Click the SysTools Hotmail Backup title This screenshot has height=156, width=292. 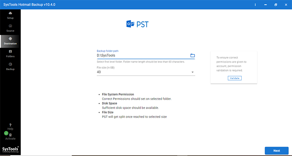click(x=29, y=5)
